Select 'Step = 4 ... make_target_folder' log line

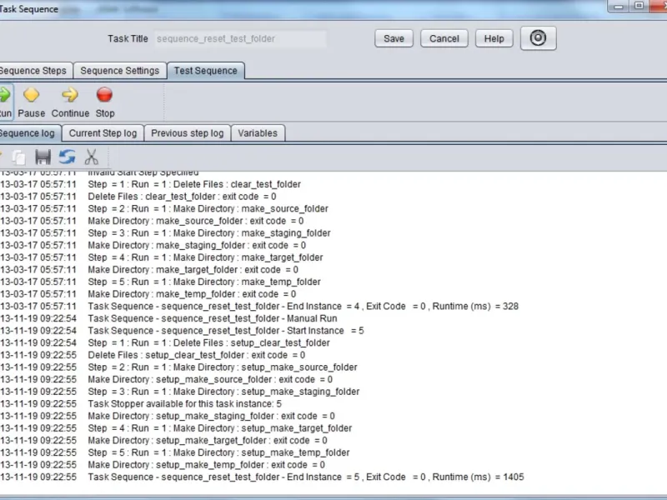click(x=205, y=257)
